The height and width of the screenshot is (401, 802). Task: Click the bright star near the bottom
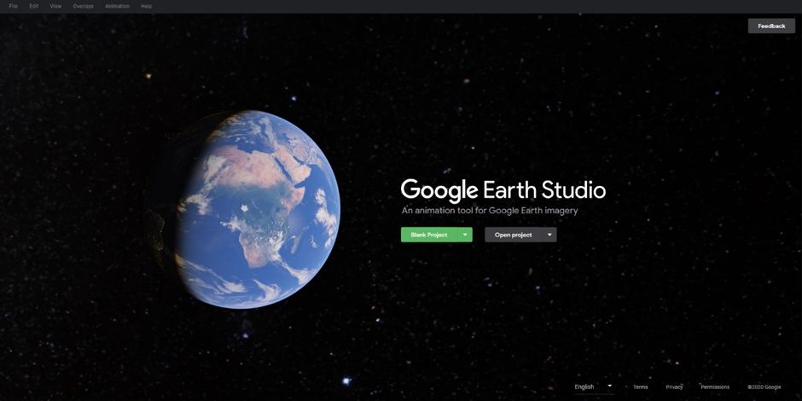pyautogui.click(x=346, y=381)
